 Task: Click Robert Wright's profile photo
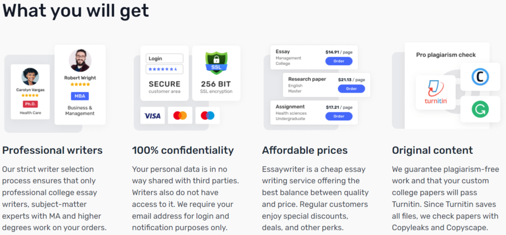coord(80,60)
